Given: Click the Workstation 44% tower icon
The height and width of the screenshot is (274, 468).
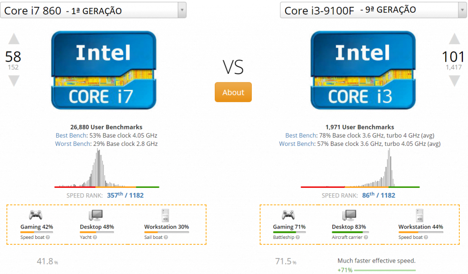Looking at the screenshot, I should coord(420,215).
